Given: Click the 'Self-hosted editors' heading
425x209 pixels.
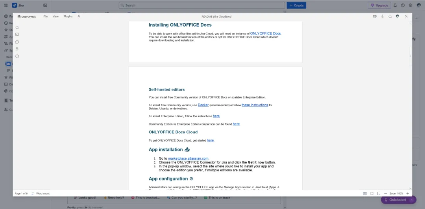Looking at the screenshot, I should [167, 89].
